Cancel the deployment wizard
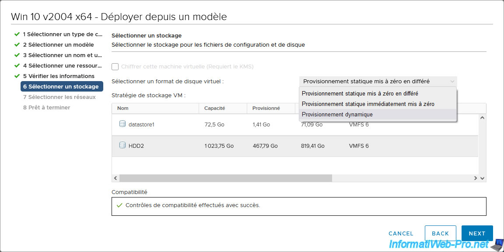 click(x=401, y=233)
